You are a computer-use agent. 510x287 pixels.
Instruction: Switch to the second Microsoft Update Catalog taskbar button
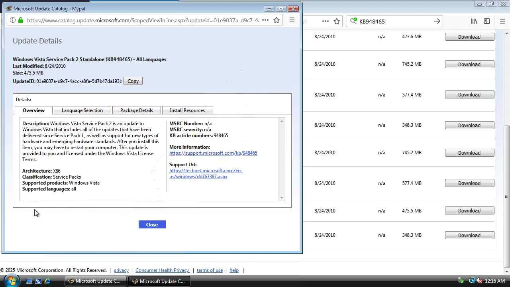[159, 281]
